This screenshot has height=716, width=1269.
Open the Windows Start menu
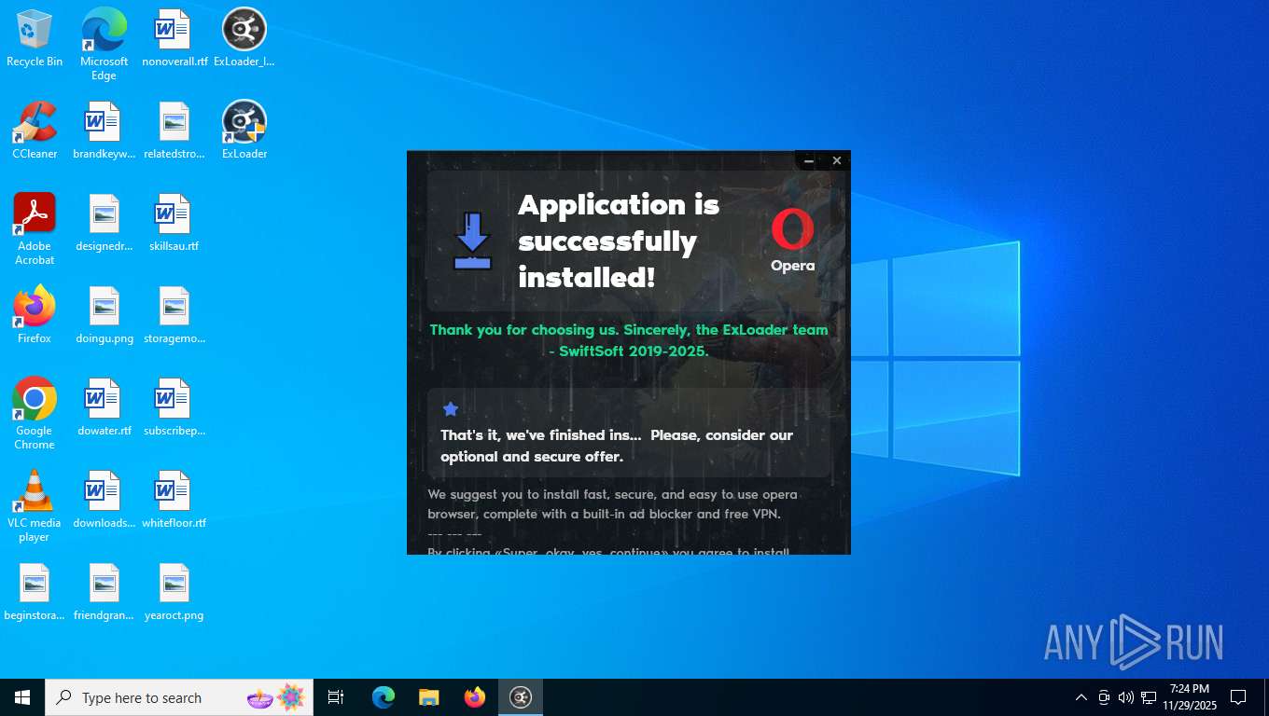click(22, 697)
